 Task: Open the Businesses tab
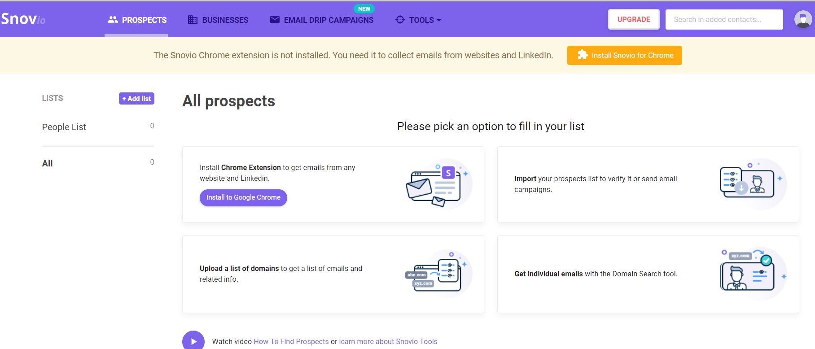(x=218, y=20)
